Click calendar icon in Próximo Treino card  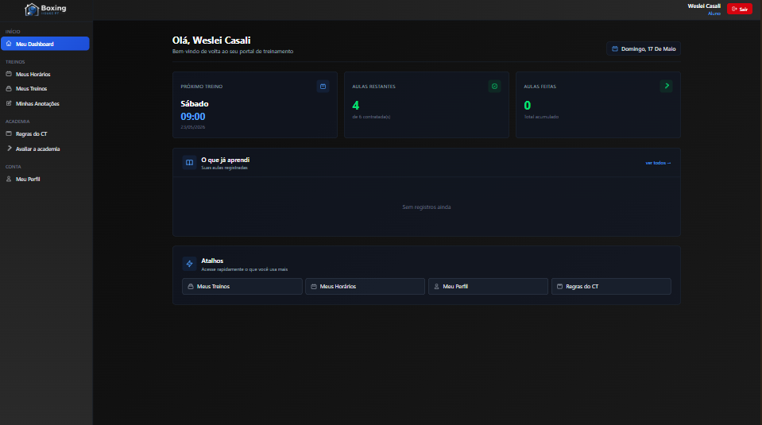[323, 86]
